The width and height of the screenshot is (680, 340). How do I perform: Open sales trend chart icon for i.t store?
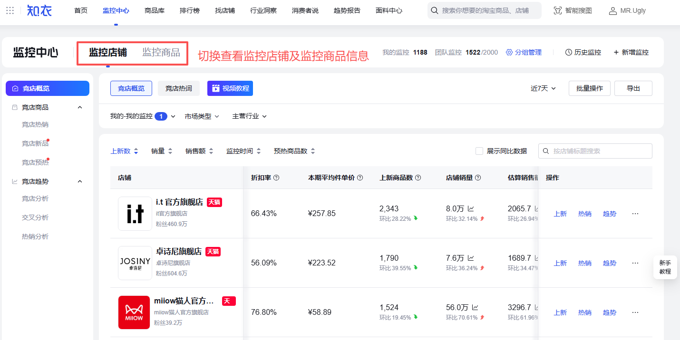coord(471,208)
